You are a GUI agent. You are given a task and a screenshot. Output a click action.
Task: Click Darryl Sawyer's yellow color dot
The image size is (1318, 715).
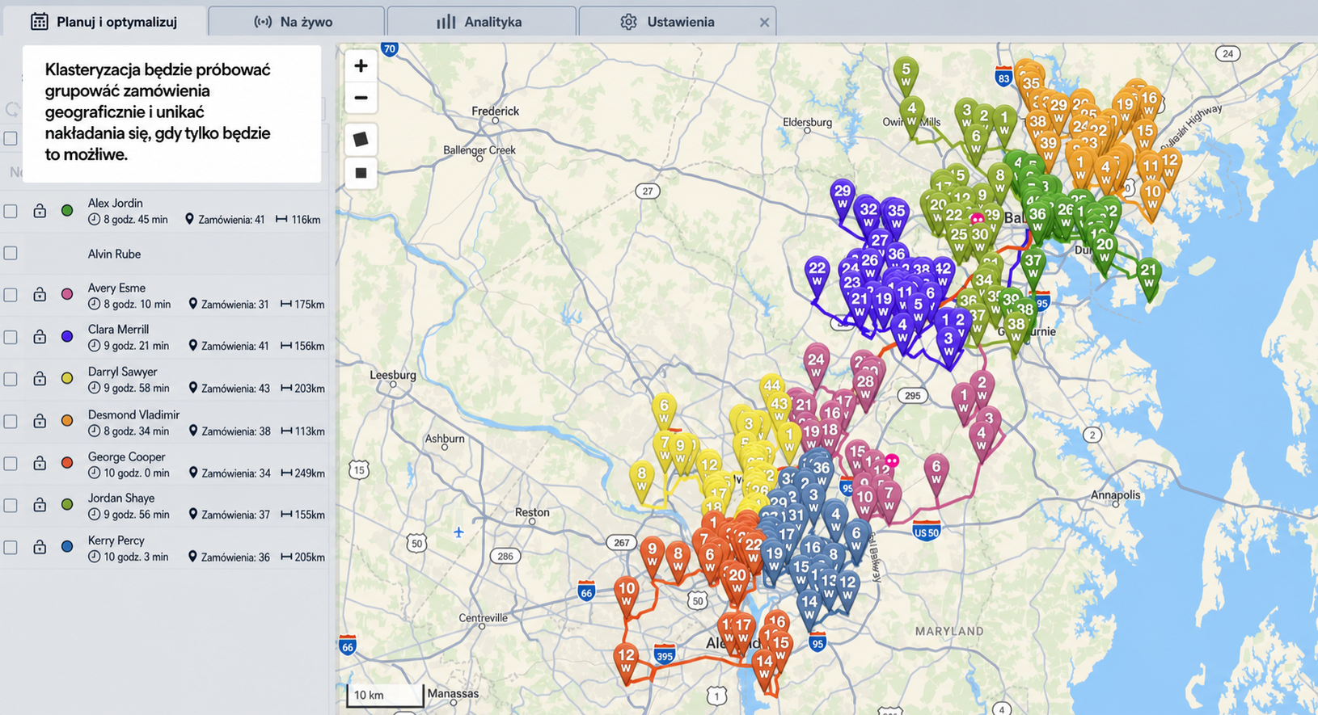(67, 379)
